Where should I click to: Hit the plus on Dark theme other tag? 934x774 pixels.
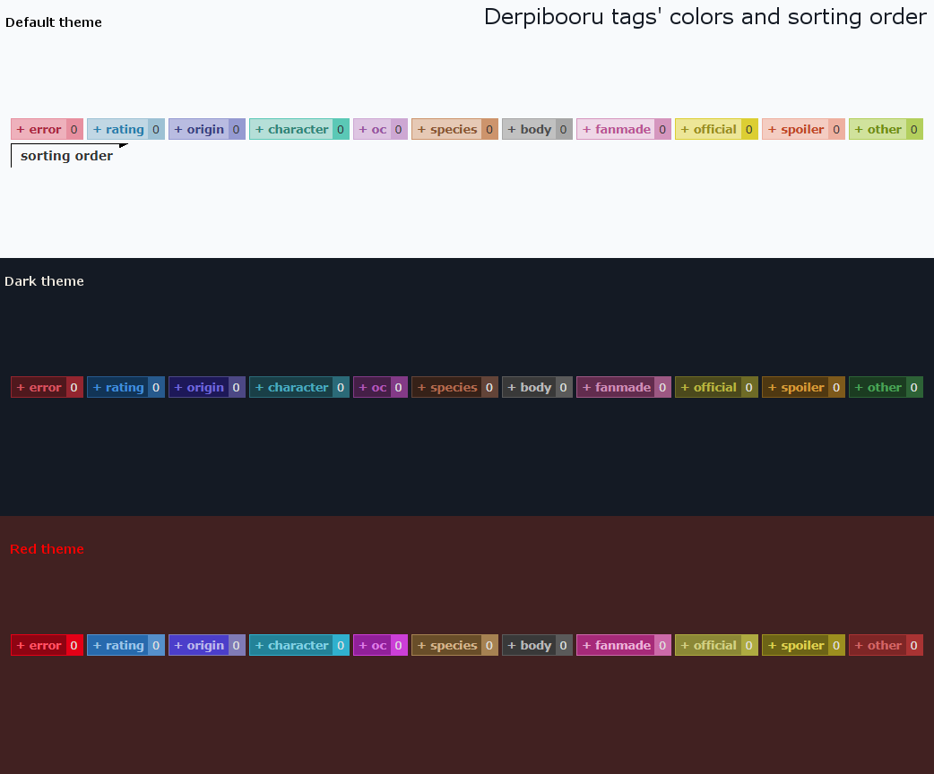click(859, 387)
